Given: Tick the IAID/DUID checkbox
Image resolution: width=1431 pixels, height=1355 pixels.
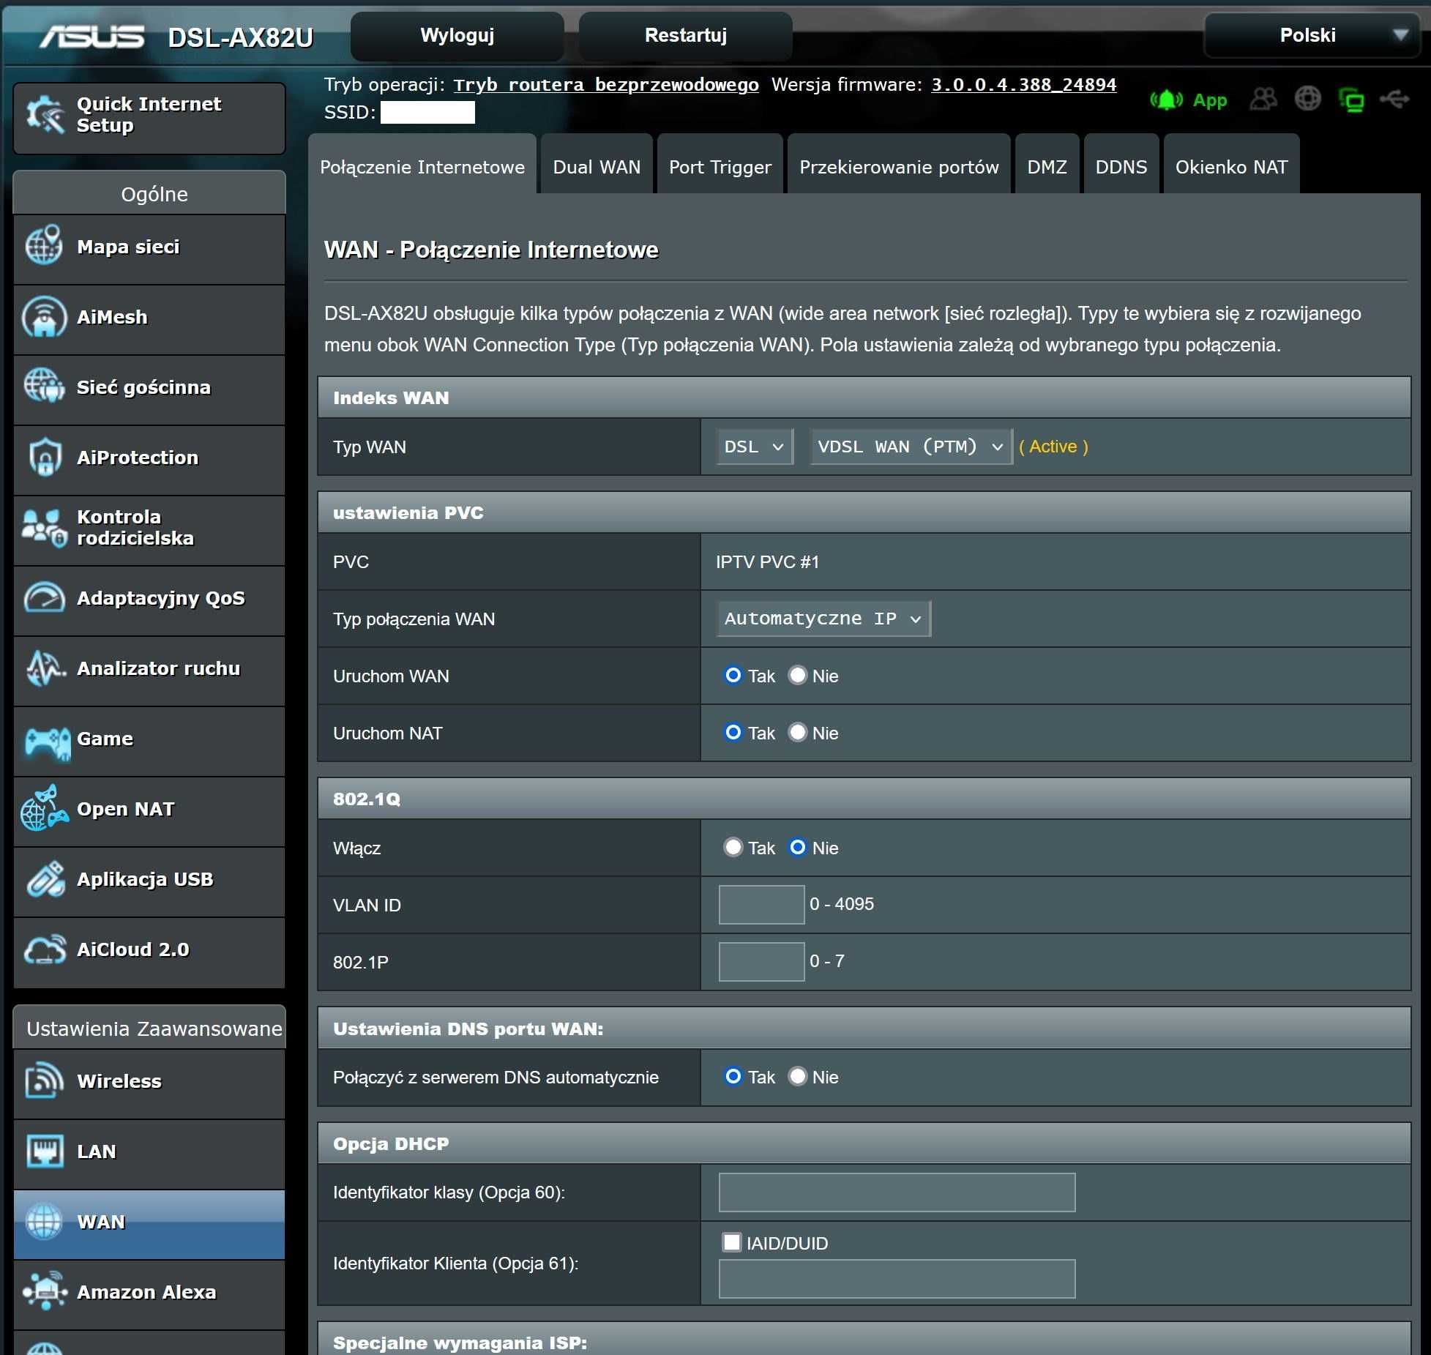Looking at the screenshot, I should [x=731, y=1242].
